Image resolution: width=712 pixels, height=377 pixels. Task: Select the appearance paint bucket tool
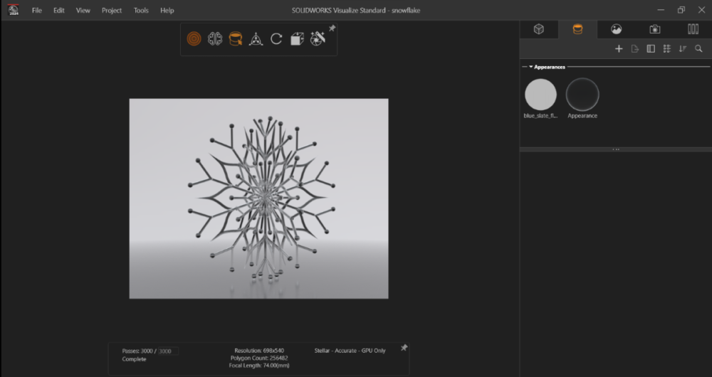[x=235, y=38]
